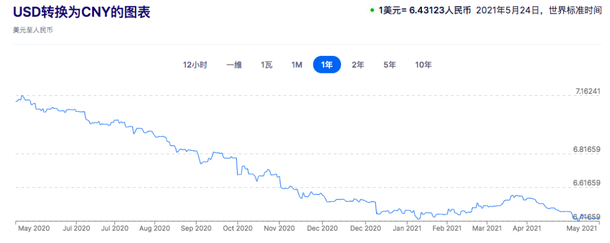610x243 pixels.
Task: Show the 5年 chart range
Action: pos(389,65)
